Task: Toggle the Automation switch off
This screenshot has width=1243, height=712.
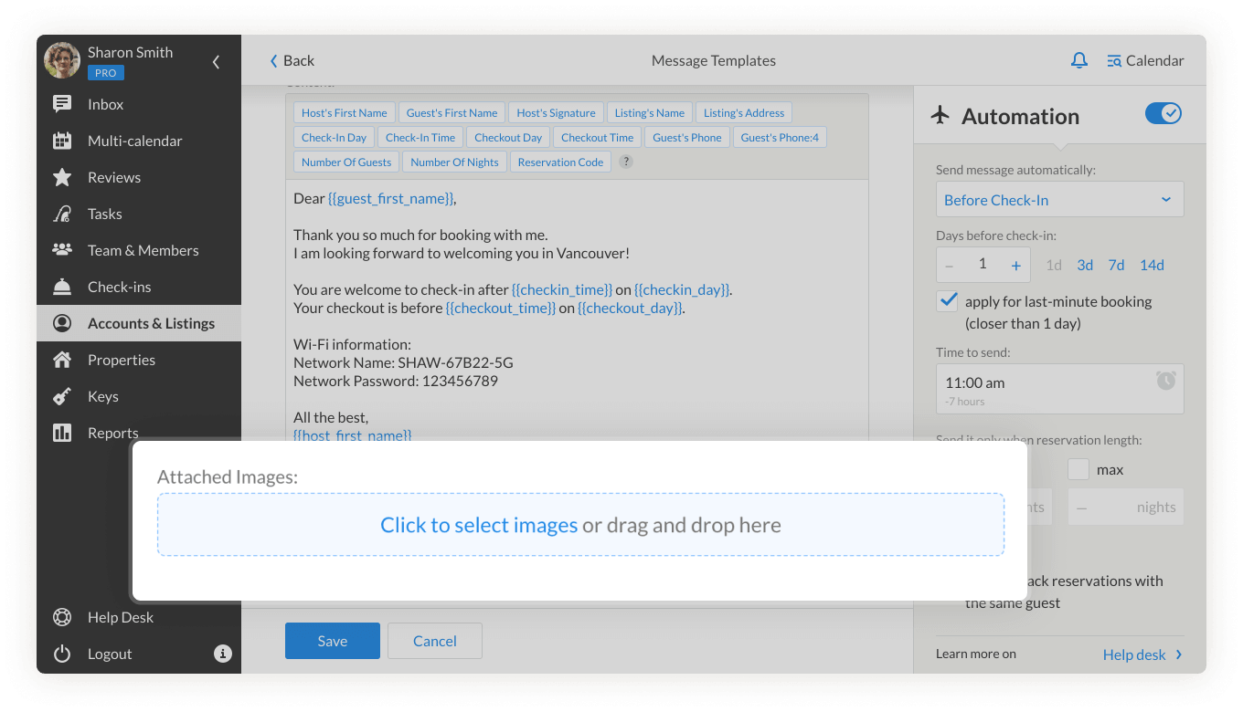Action: point(1163,113)
